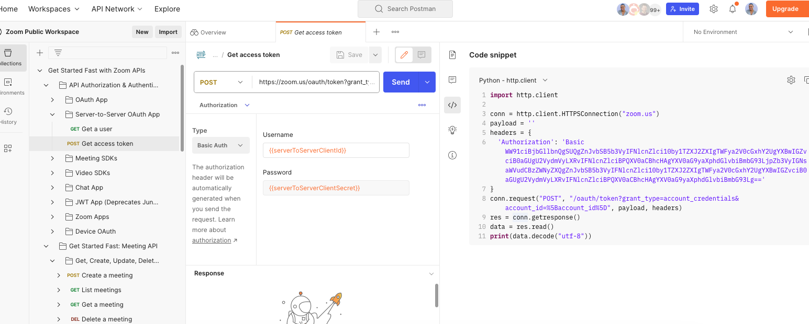Screen dimensions: 809x324
Task: Open request tabs more options ellipsis
Action: click(x=422, y=105)
